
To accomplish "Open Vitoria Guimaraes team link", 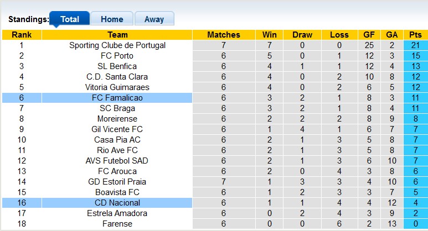I will (117, 87).
